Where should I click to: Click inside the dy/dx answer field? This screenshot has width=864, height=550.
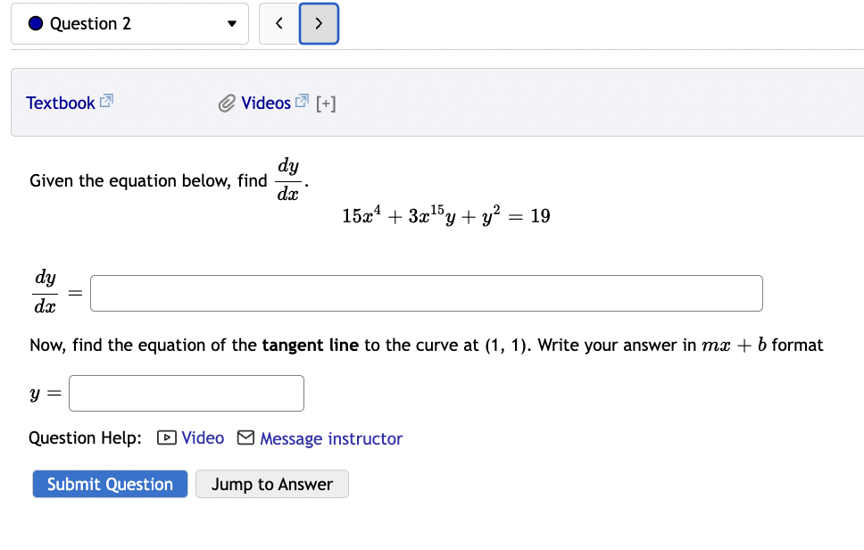(426, 293)
